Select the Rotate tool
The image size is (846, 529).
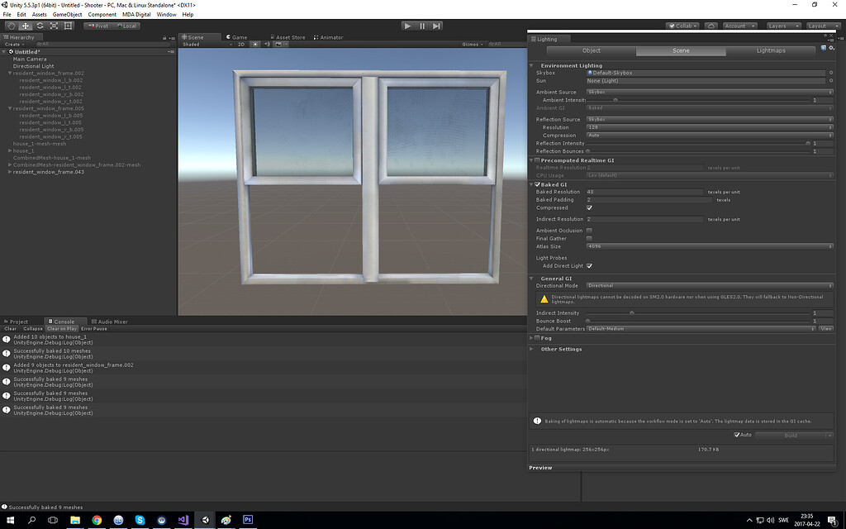pos(40,26)
